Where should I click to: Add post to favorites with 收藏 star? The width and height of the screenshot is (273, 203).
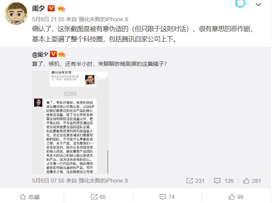tap(30, 197)
